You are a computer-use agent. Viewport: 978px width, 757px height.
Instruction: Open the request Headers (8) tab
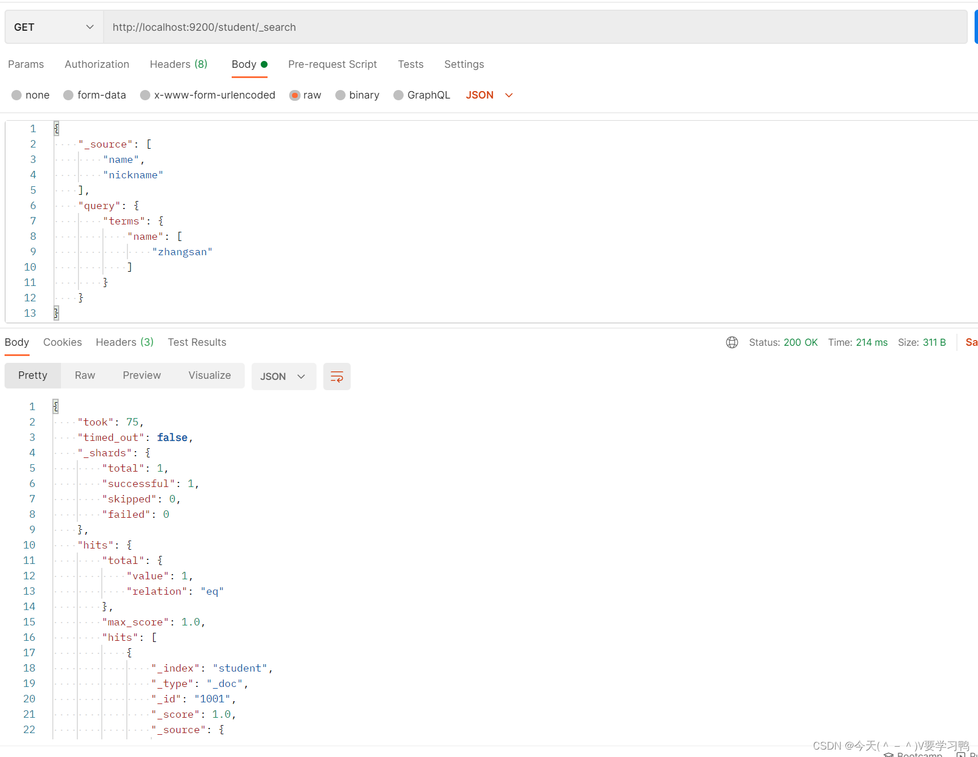point(179,64)
